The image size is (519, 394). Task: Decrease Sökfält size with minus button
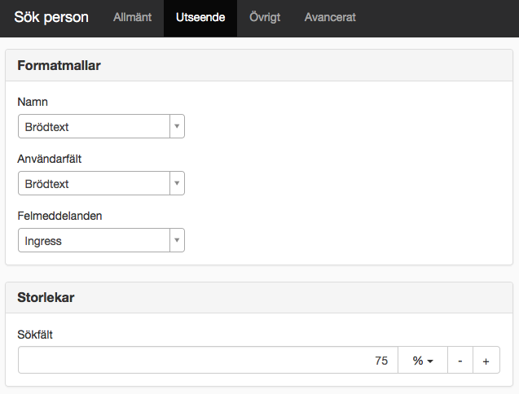click(460, 360)
